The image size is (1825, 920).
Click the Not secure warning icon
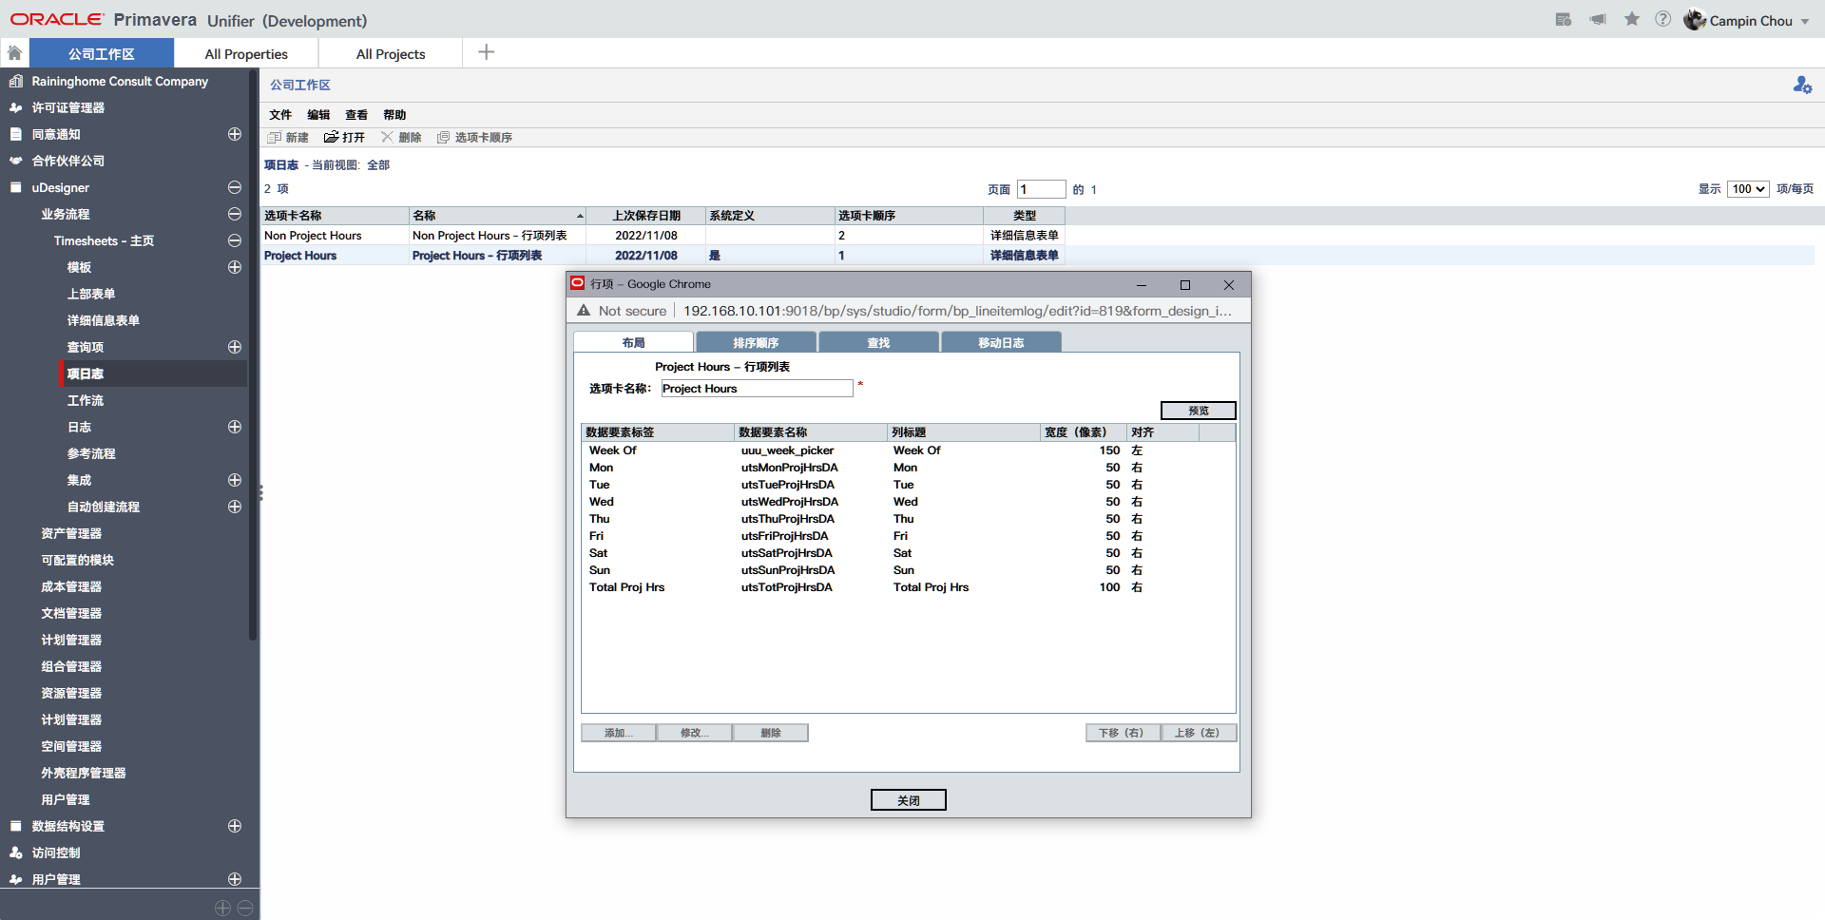click(x=584, y=311)
